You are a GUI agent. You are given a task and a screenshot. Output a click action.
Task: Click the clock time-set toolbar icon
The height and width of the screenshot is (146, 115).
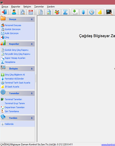coord(92,12)
